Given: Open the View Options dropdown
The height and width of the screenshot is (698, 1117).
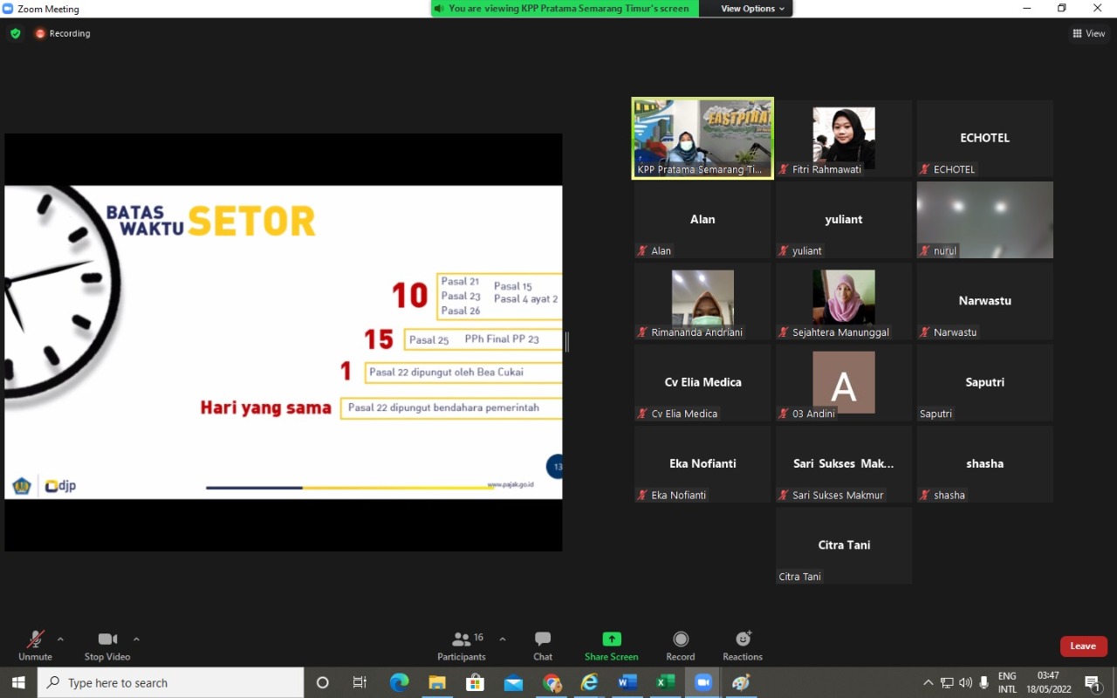Looking at the screenshot, I should 752,9.
